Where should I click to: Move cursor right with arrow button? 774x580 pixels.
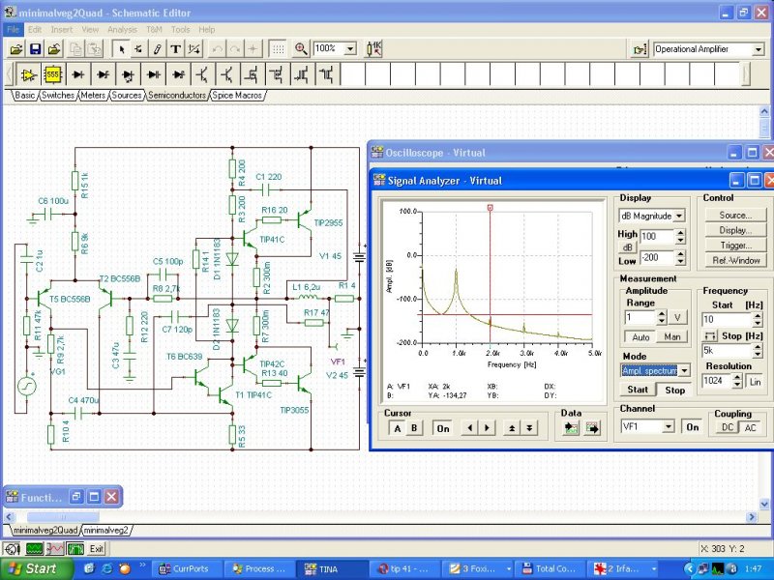click(x=488, y=428)
